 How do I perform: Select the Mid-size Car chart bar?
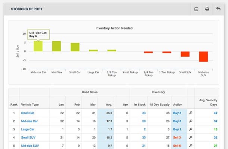tap(38, 46)
